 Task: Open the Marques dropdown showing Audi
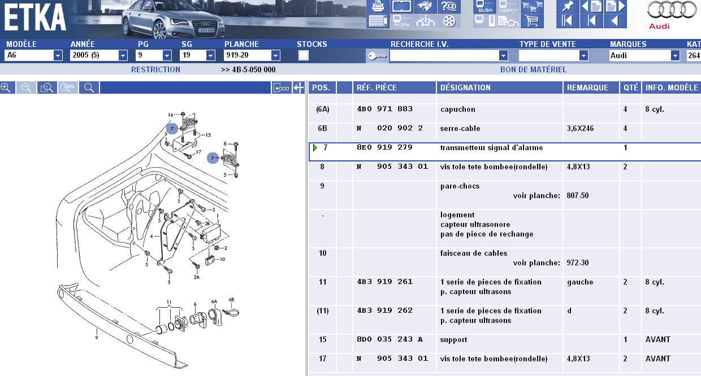coord(674,55)
